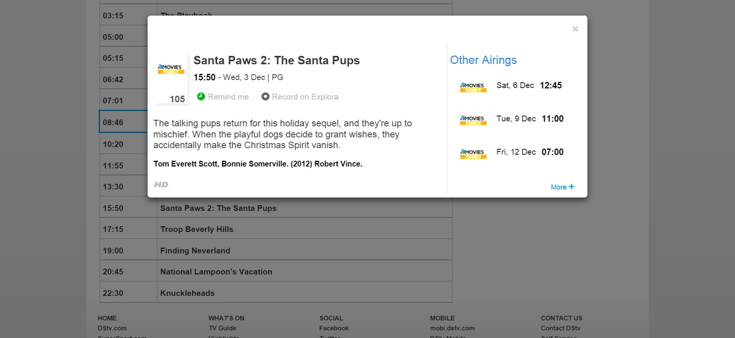This screenshot has width=735, height=338.
Task: Open National Lampoon's Vacation listing
Action: click(216, 272)
